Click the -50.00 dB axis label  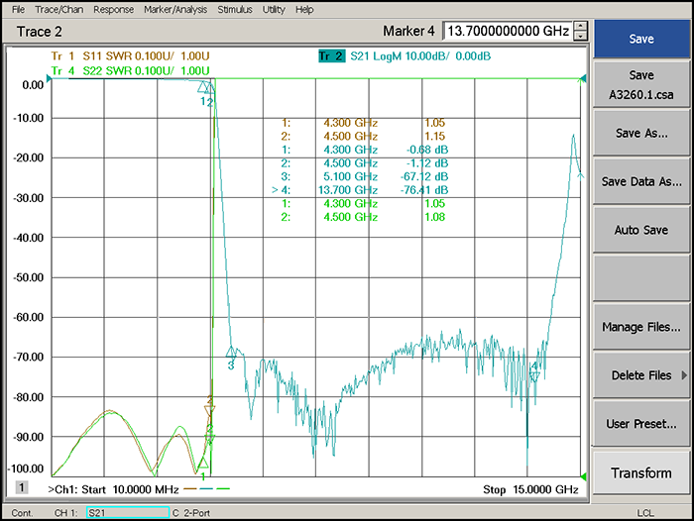[29, 277]
